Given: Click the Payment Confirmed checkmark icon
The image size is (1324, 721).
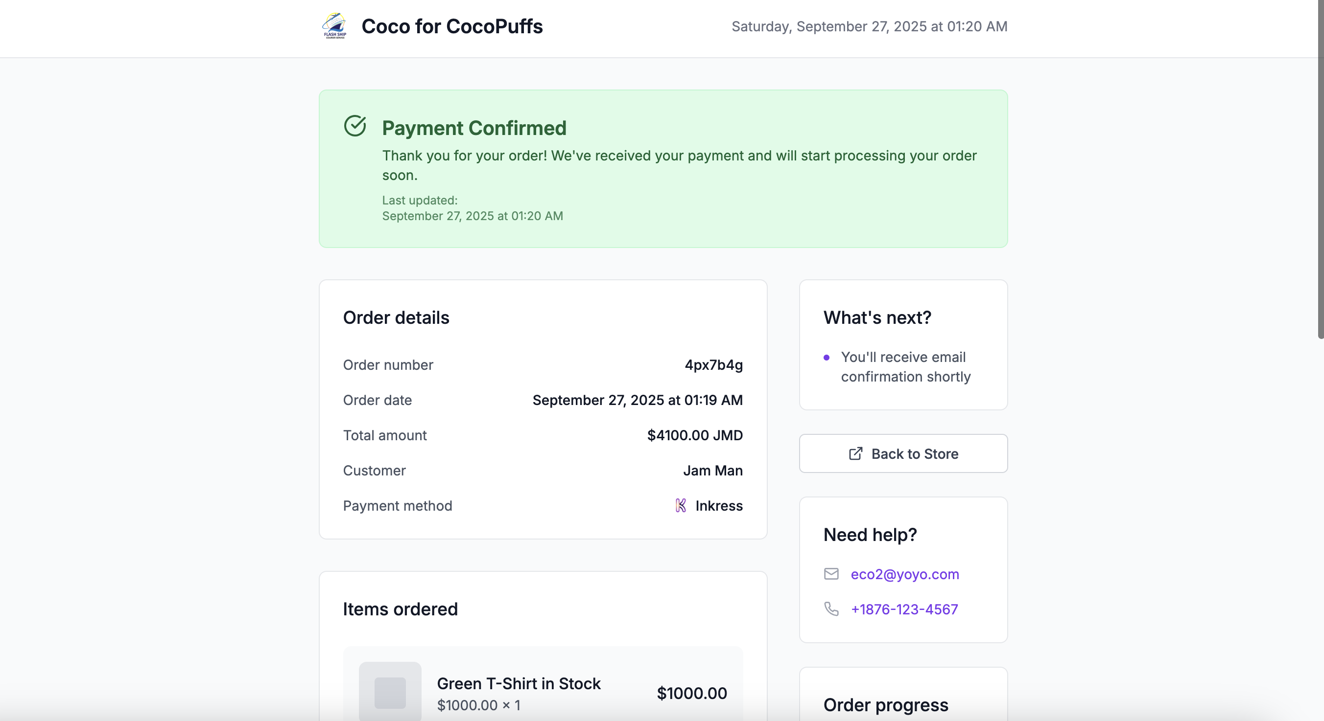Looking at the screenshot, I should (355, 126).
